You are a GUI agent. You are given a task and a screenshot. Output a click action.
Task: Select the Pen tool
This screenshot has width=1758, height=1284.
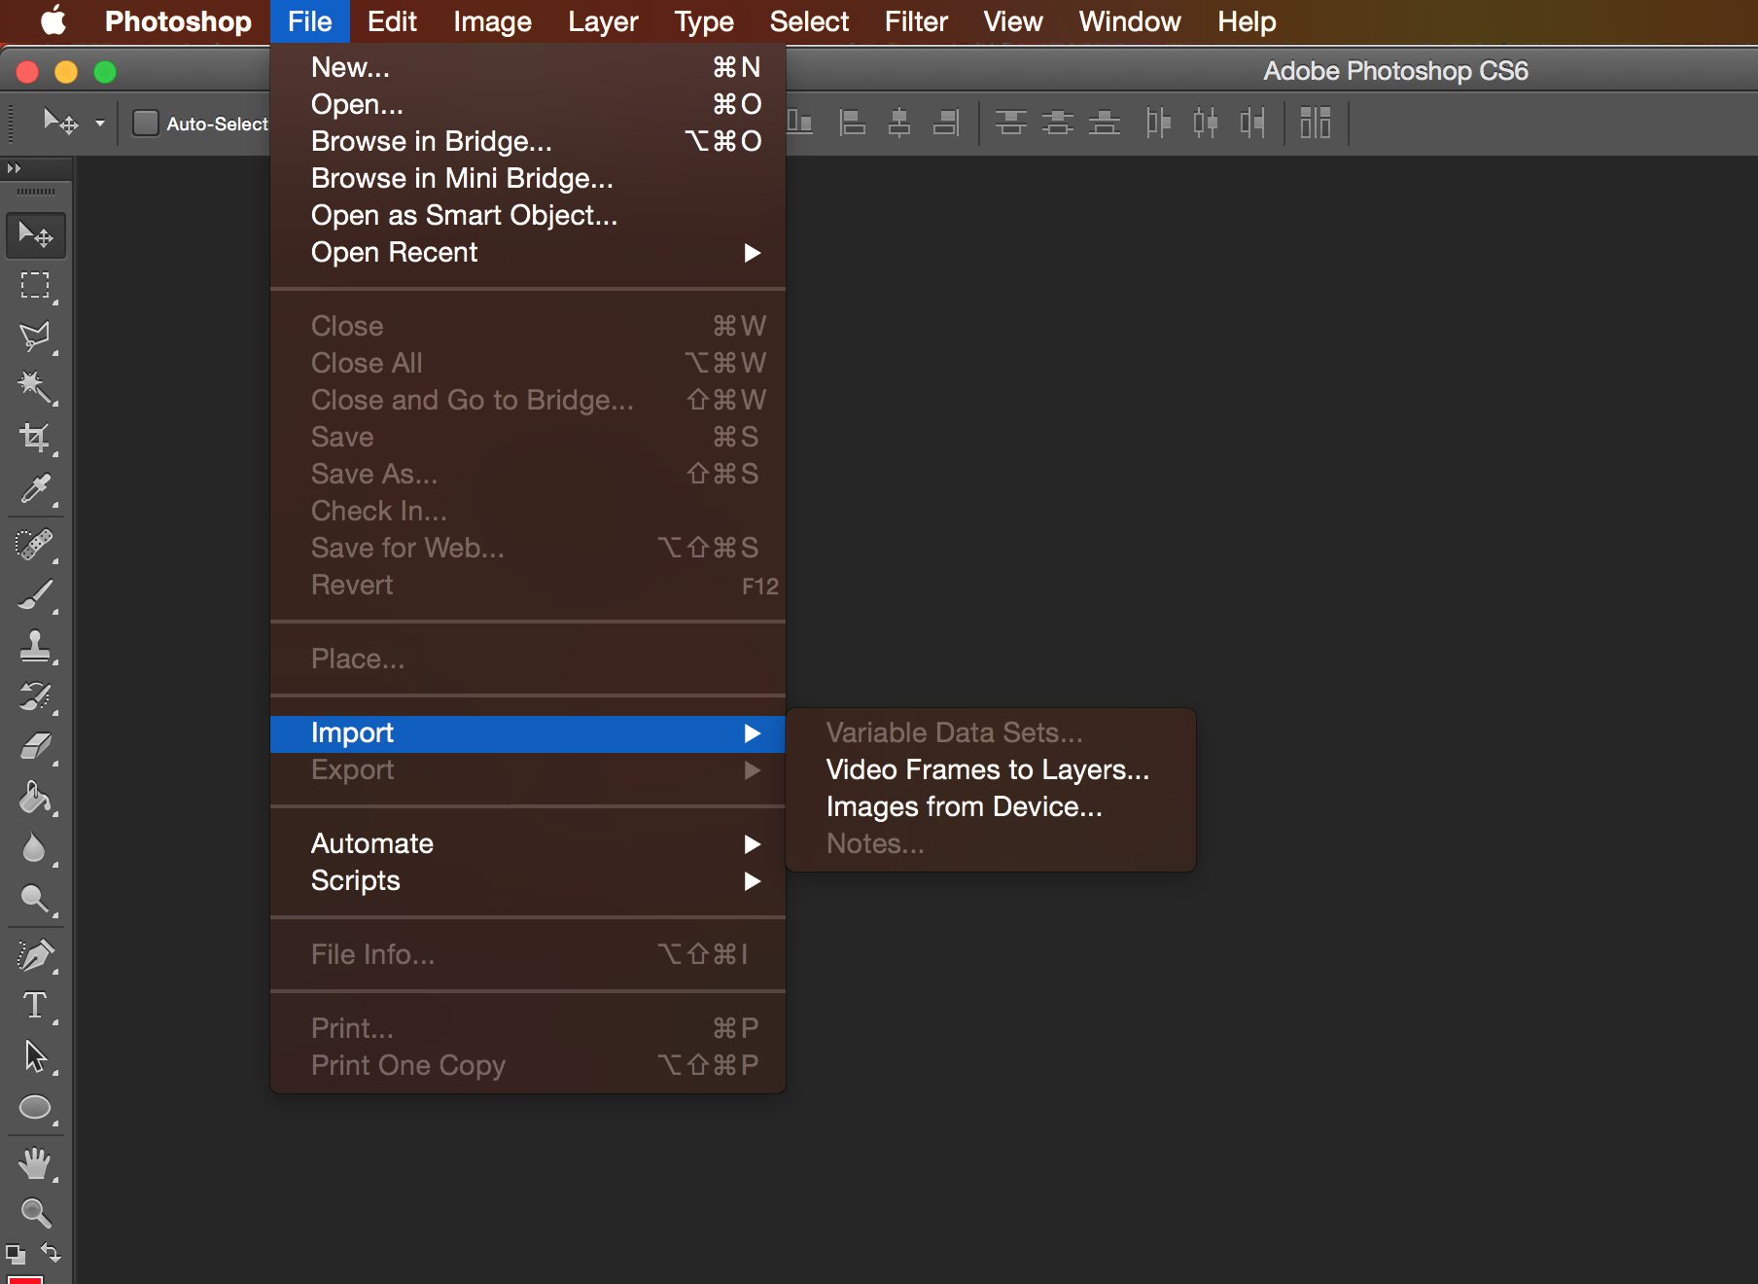click(36, 955)
